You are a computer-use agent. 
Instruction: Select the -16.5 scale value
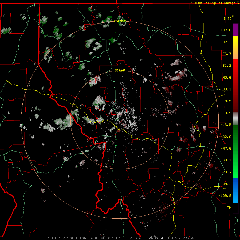click(x=226, y=125)
